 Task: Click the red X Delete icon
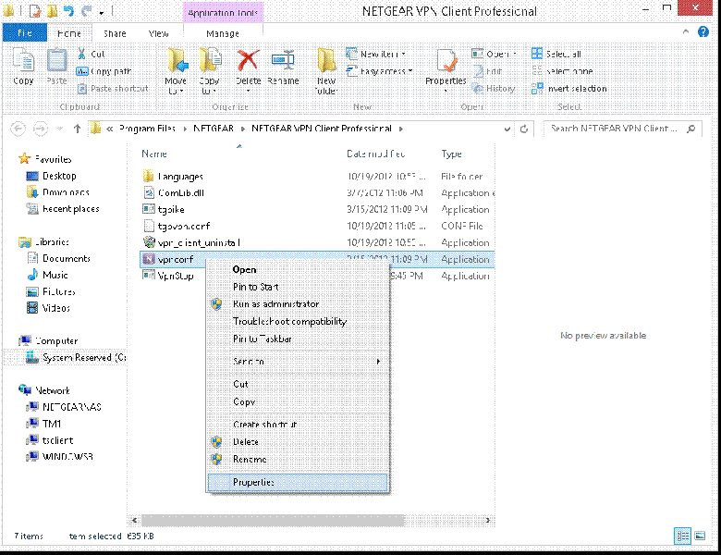[248, 61]
